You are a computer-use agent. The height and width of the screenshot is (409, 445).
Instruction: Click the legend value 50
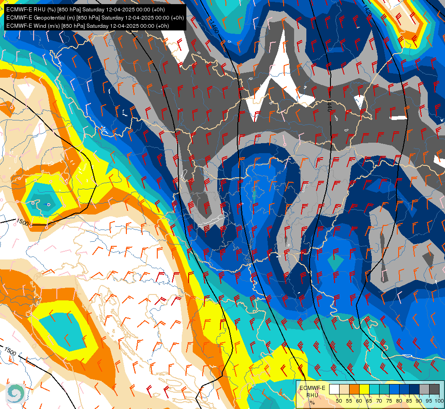(339, 401)
